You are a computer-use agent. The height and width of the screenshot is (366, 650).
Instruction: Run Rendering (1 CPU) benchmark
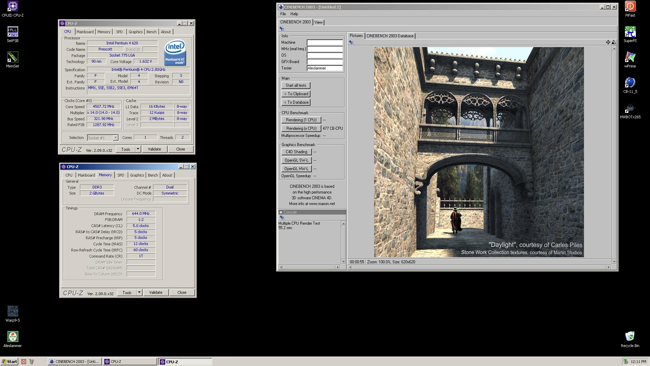[301, 120]
